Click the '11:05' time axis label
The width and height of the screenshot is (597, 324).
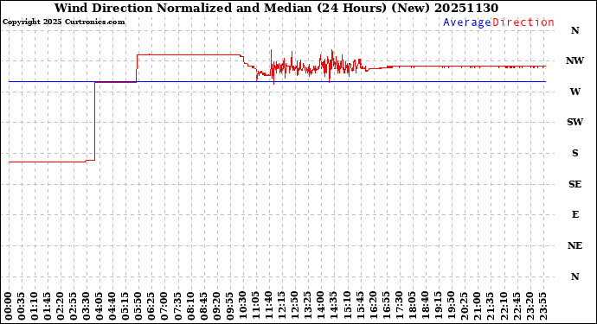(x=255, y=307)
